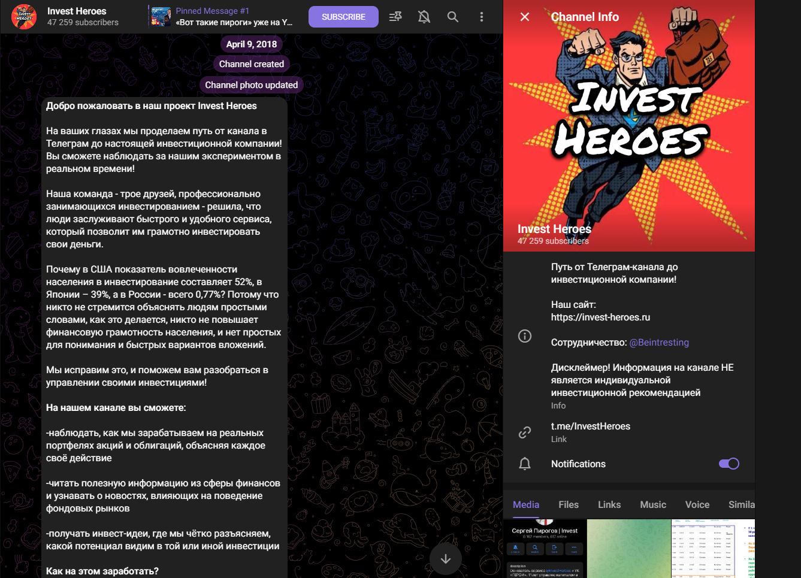The width and height of the screenshot is (801, 578).
Task: Copy the t.me/InvestHeroes channel link
Action: [x=591, y=426]
